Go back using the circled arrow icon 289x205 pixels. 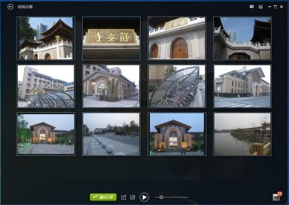point(10,7)
